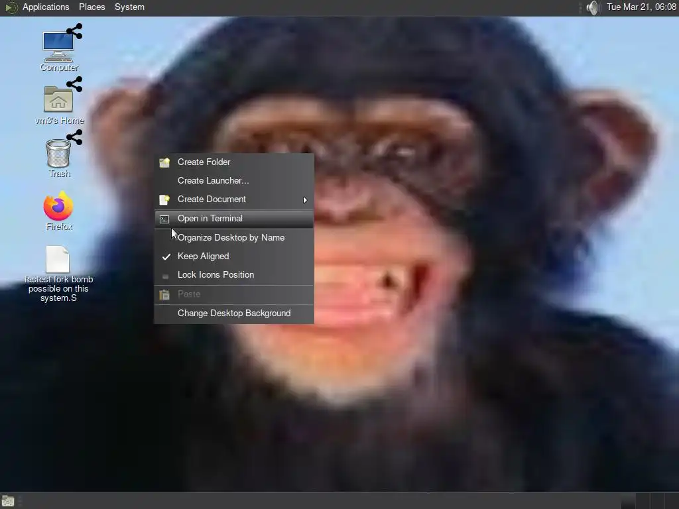Screen dimensions: 679x509
Task: Click the workspace switcher in bottom panel
Action: (649, 501)
